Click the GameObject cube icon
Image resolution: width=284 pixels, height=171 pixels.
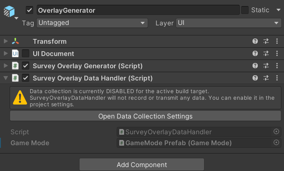[9, 11]
